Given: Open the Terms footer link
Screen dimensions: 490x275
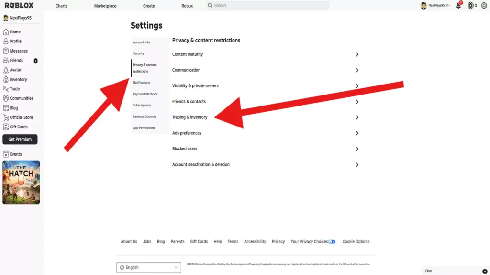Looking at the screenshot, I should pyautogui.click(x=233, y=241).
